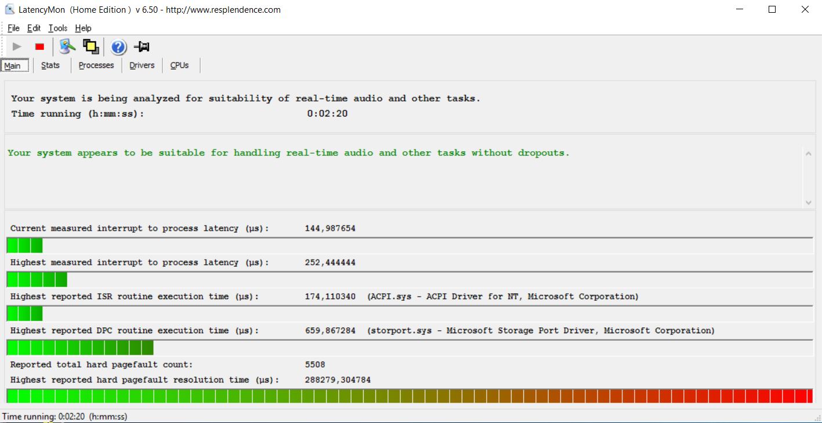The height and width of the screenshot is (423, 822).
Task: Click the pin window toolbar icon
Action: (x=142, y=46)
